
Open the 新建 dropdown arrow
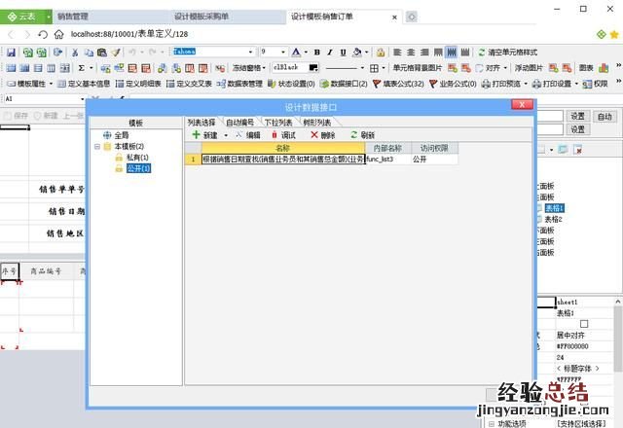coord(226,135)
